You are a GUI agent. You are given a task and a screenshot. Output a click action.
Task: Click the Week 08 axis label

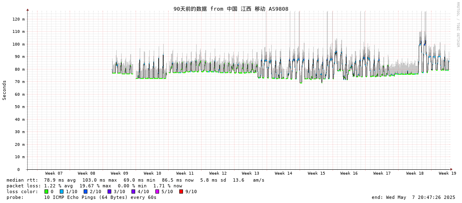point(87,173)
